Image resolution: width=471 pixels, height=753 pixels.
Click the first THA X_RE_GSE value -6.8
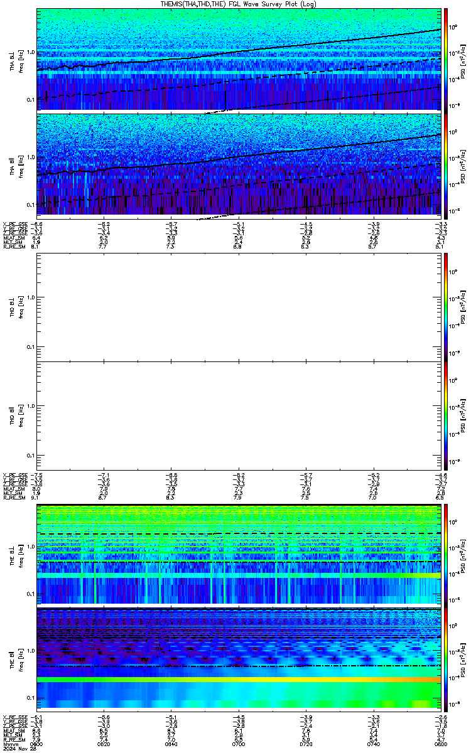[x=37, y=224]
